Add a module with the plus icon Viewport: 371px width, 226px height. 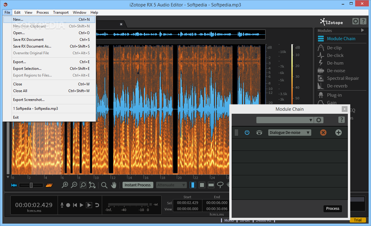pos(338,133)
